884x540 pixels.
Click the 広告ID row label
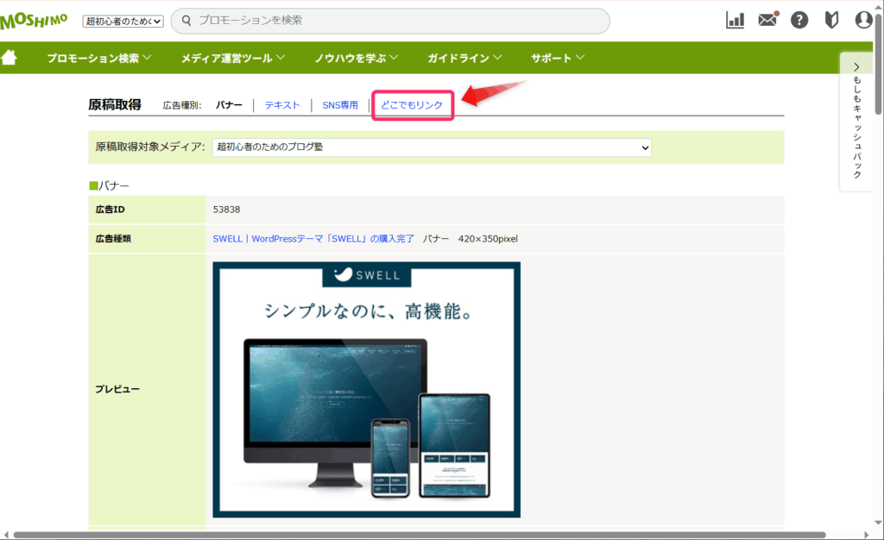point(110,210)
